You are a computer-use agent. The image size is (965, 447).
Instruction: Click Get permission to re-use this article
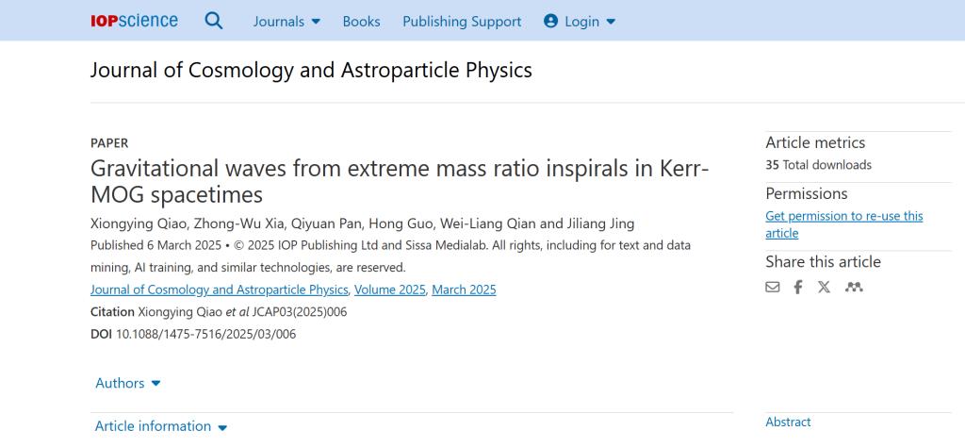pos(843,224)
